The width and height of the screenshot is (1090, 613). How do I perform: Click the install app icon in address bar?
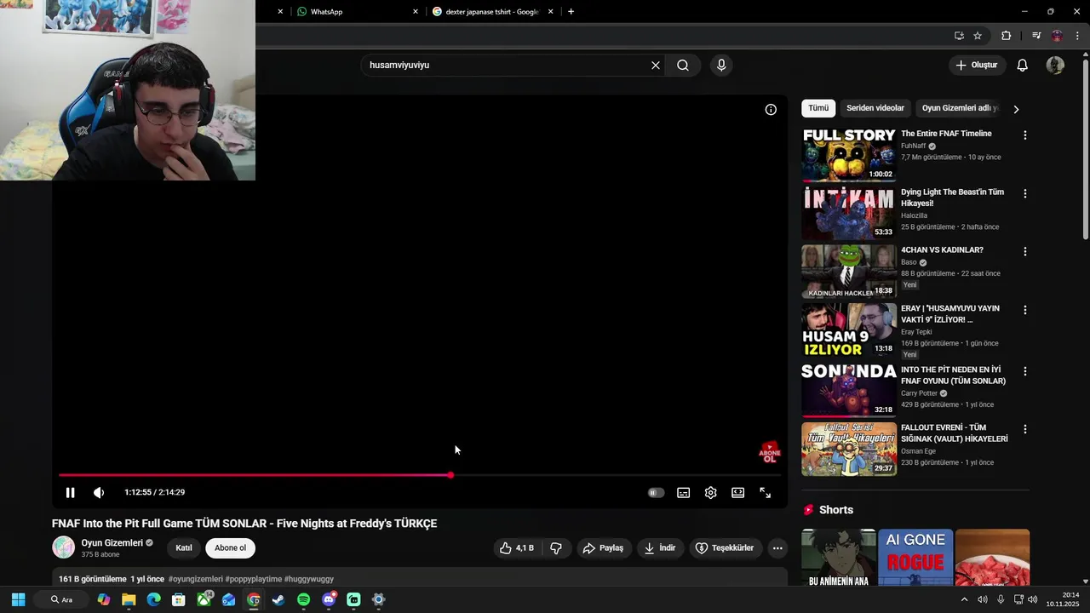coord(959,36)
